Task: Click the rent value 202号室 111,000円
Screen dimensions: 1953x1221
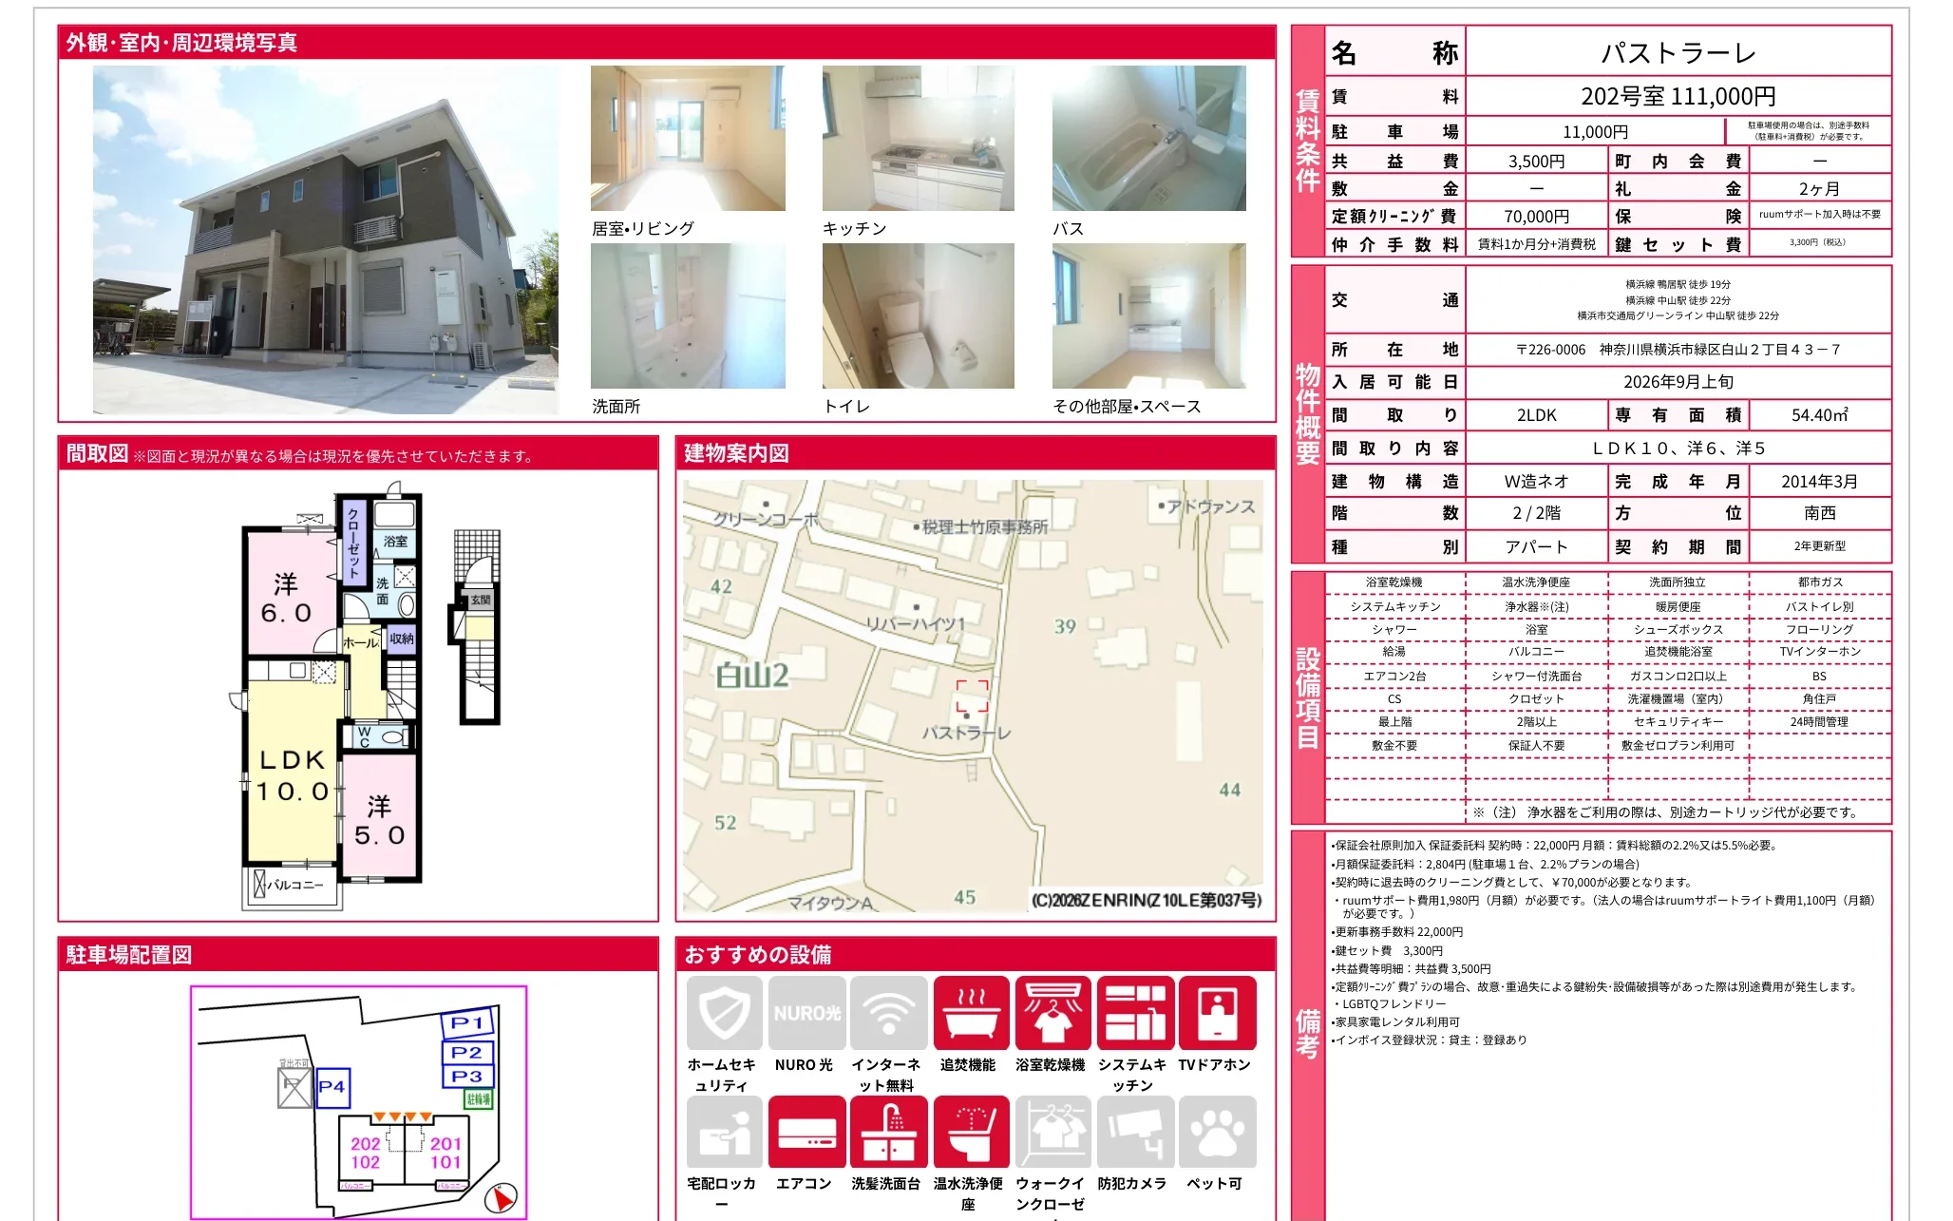Action: pyautogui.click(x=1678, y=96)
